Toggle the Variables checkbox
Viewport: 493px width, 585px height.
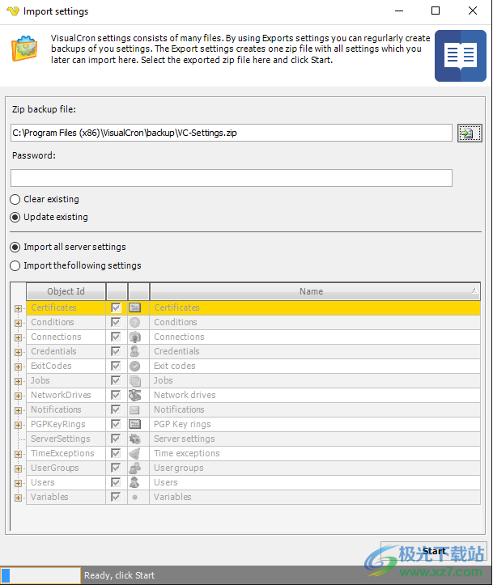(116, 497)
